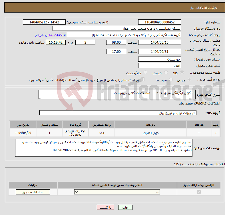Image resolution: width=225 pixels, height=215 pixels.
Task: Click the general need description textarea
Action: (117, 95)
